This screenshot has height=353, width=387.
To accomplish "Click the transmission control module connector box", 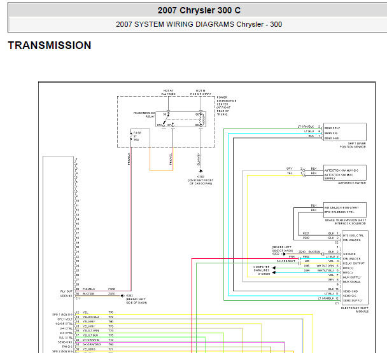I will [59, 254].
